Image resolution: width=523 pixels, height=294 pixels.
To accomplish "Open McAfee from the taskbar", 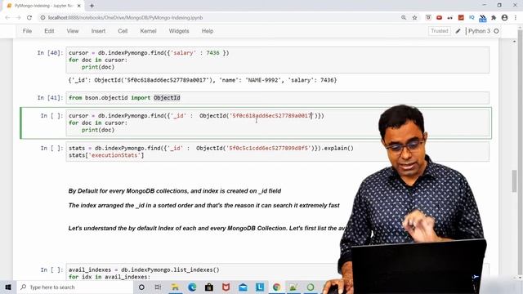I will click(226, 287).
